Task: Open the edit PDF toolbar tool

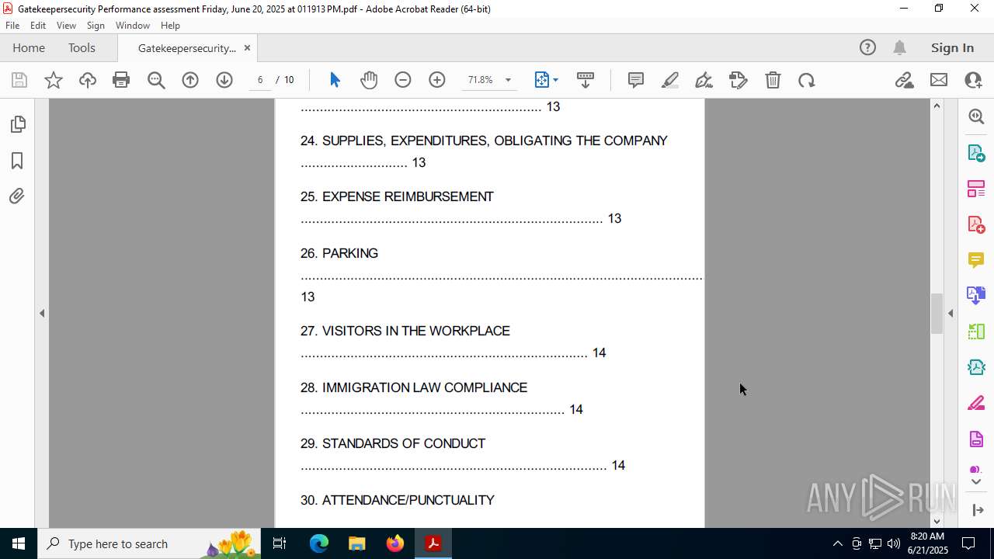Action: tap(739, 80)
